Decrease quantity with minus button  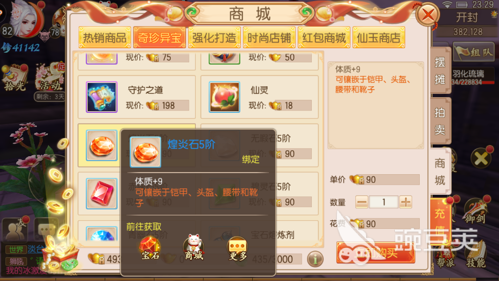362,202
